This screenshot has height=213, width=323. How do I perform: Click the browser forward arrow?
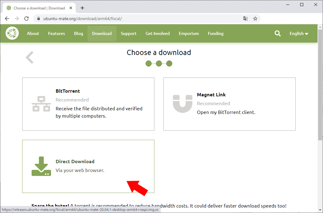click(17, 19)
